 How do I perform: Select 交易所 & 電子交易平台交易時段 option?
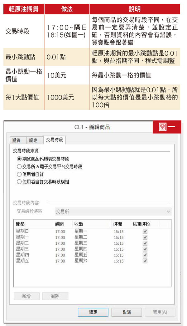tap(19, 166)
